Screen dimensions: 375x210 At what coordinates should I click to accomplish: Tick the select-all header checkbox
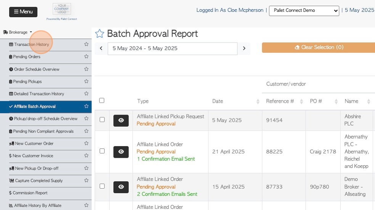[x=101, y=100]
